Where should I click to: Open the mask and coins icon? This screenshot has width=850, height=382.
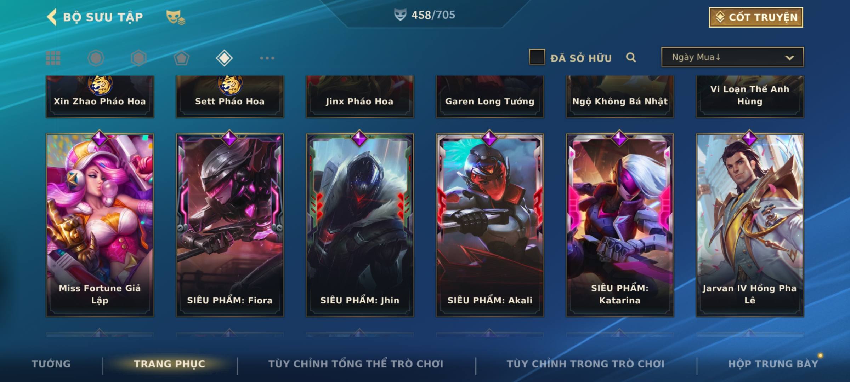tap(176, 17)
